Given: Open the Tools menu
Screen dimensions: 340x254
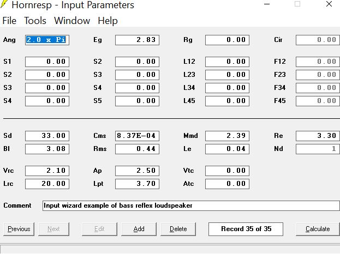Looking at the screenshot, I should pyautogui.click(x=35, y=21).
